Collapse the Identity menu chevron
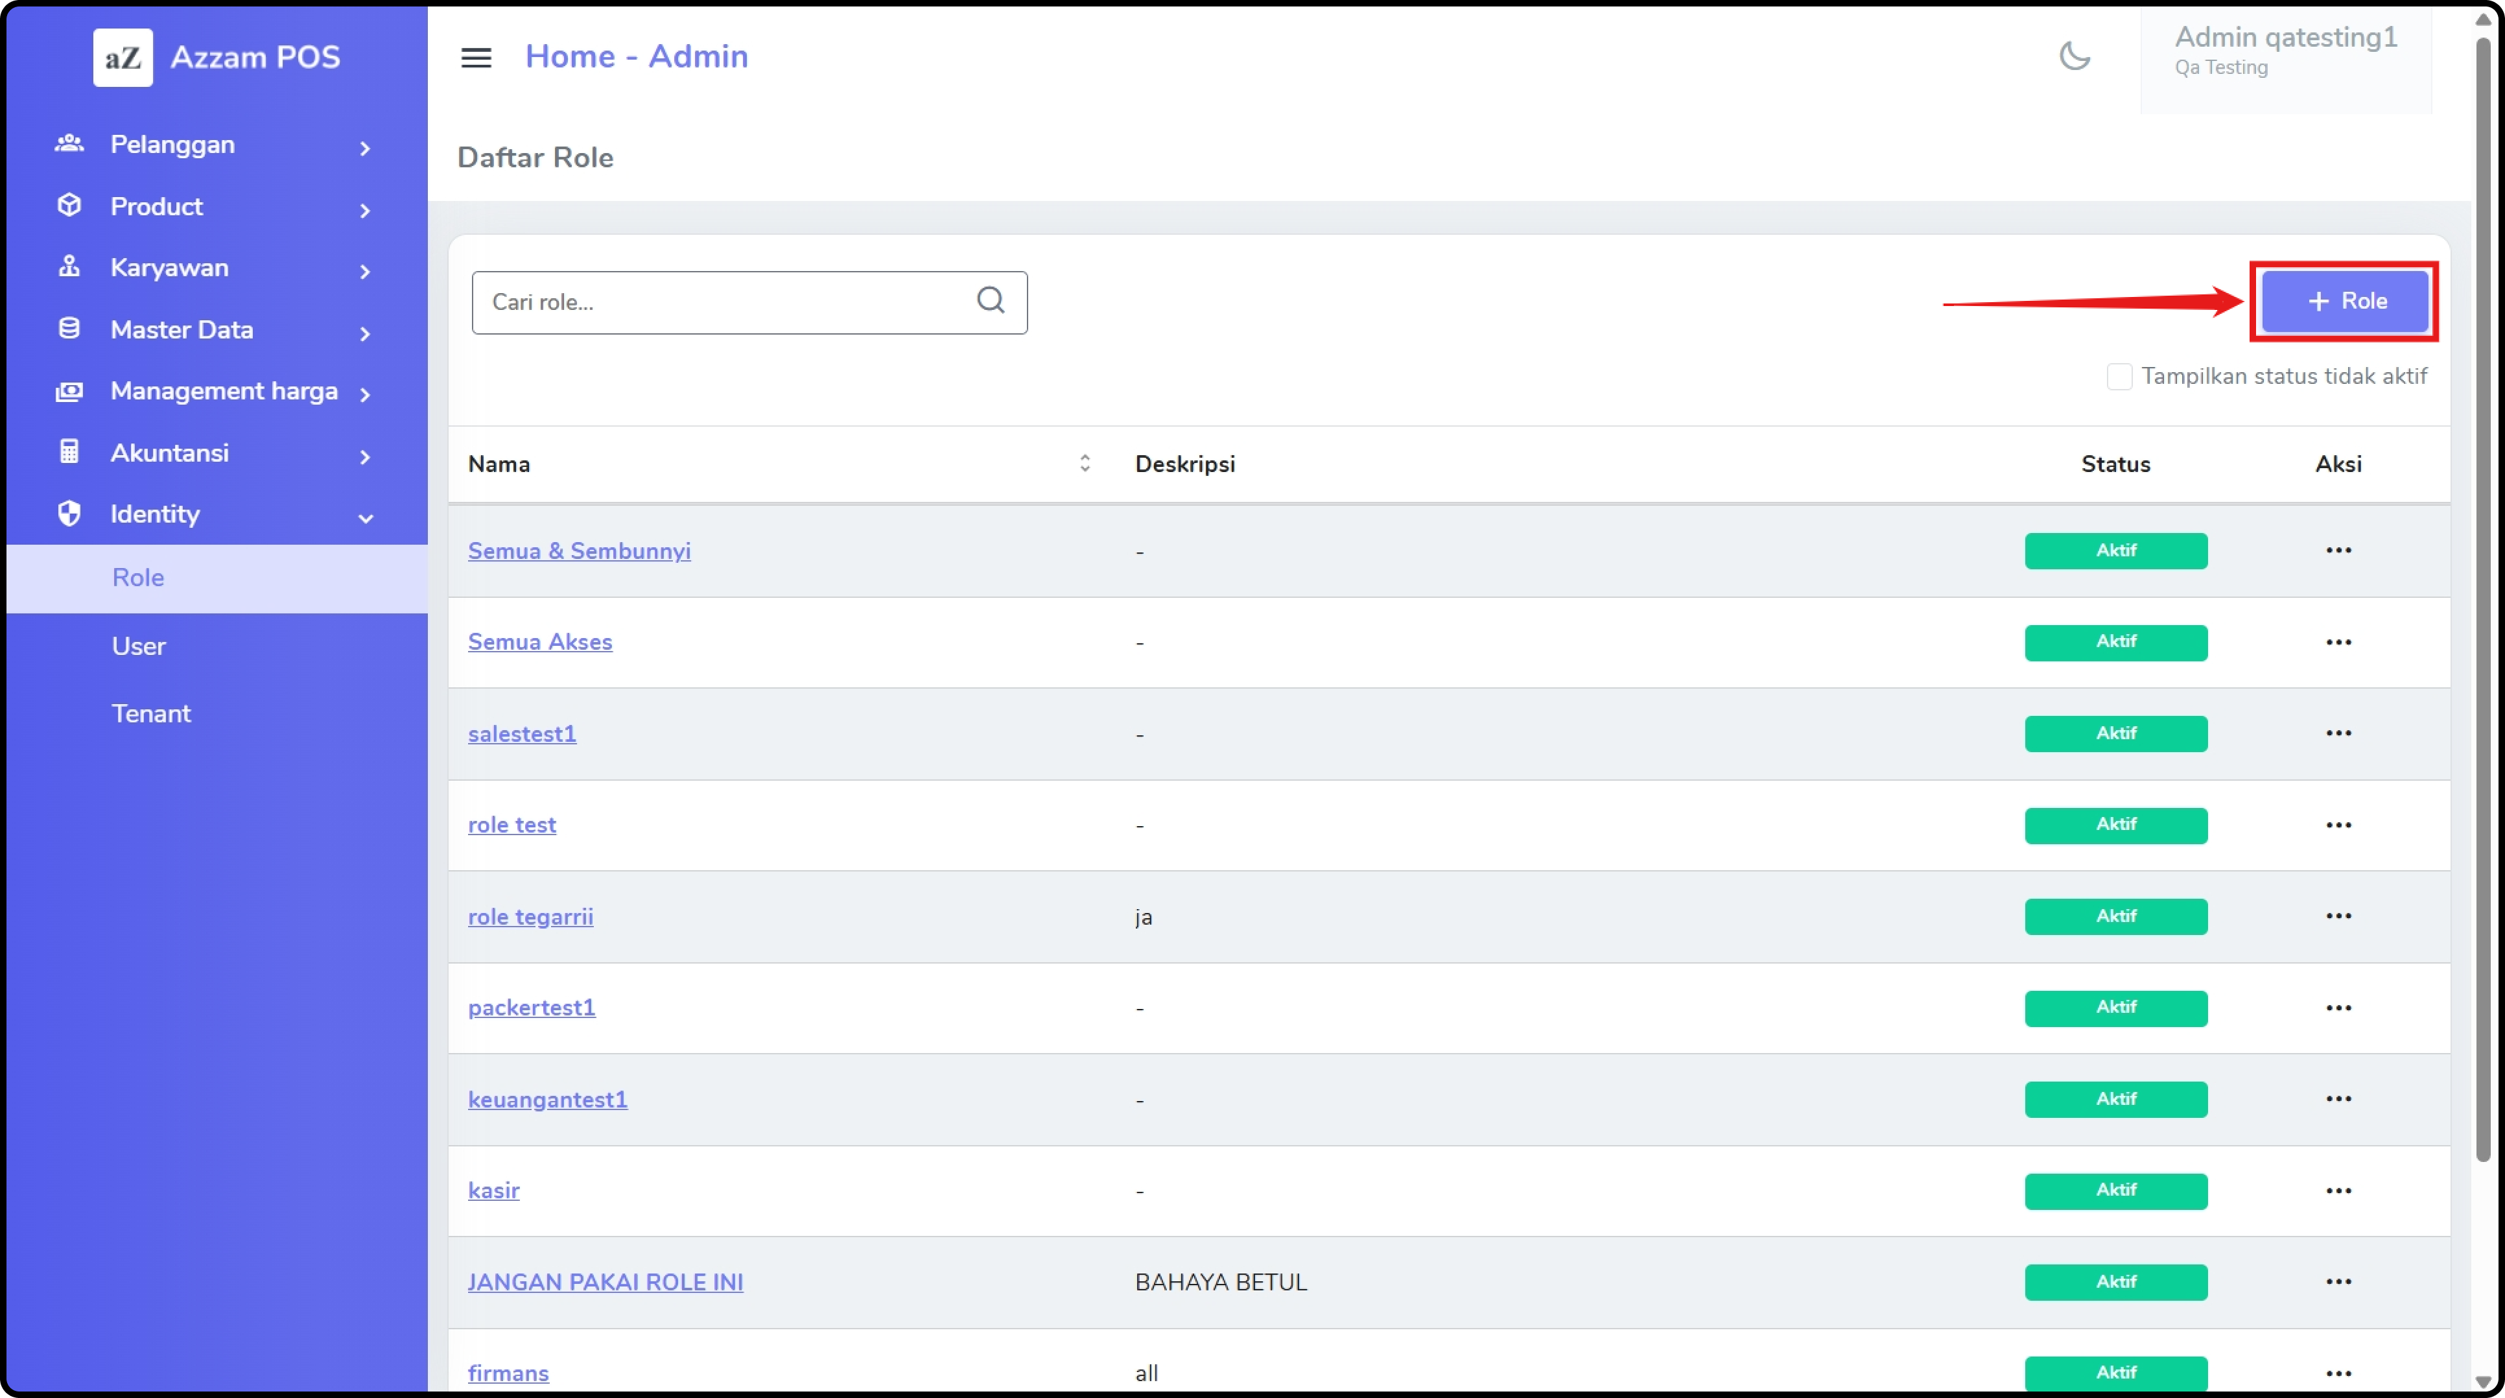The height and width of the screenshot is (1398, 2505). click(366, 517)
